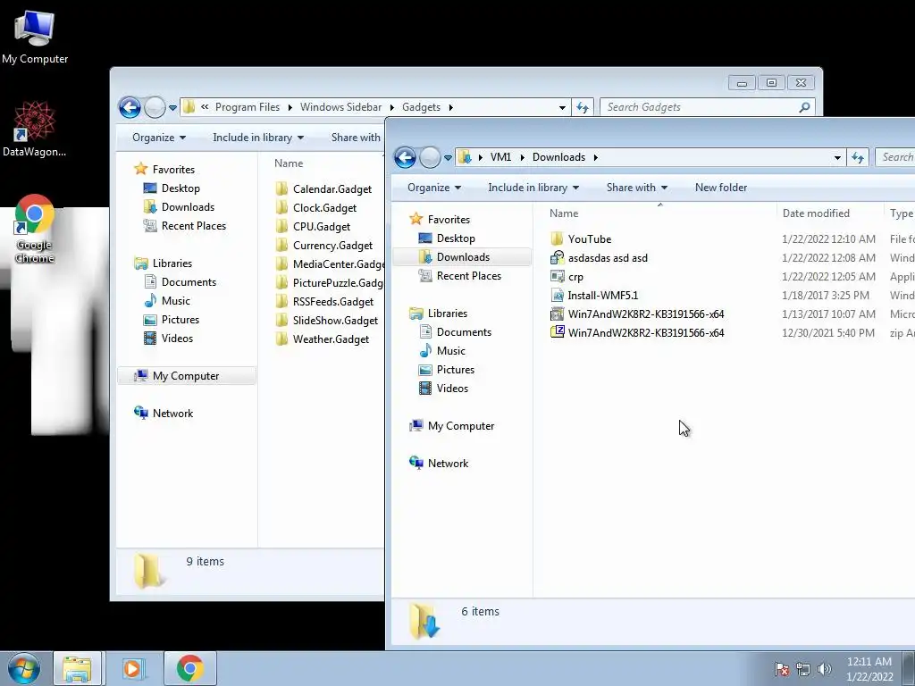Open the Organize menu in Gadgets window
Screen dimensions: 915x686
coord(159,138)
